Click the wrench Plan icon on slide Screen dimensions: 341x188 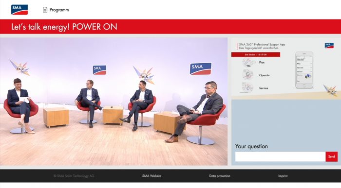(249, 63)
